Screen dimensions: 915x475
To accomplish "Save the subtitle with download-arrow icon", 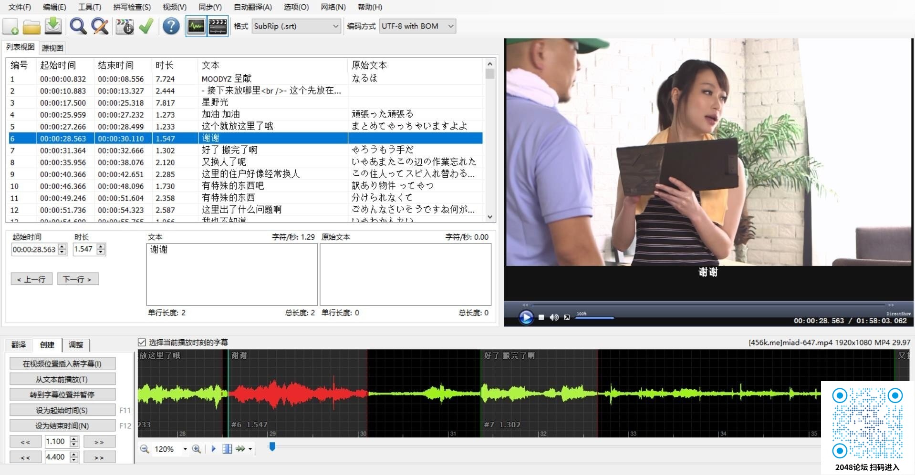I will pos(53,26).
